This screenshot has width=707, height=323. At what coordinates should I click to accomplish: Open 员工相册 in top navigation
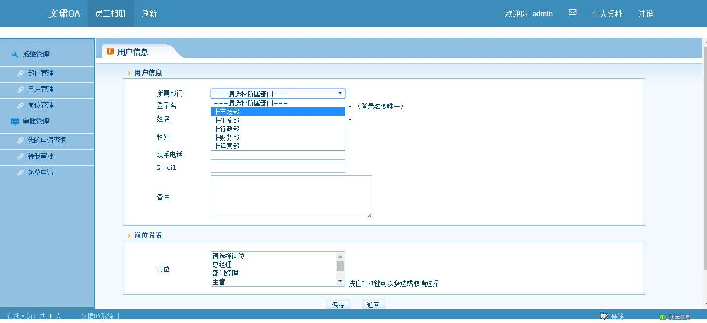110,13
